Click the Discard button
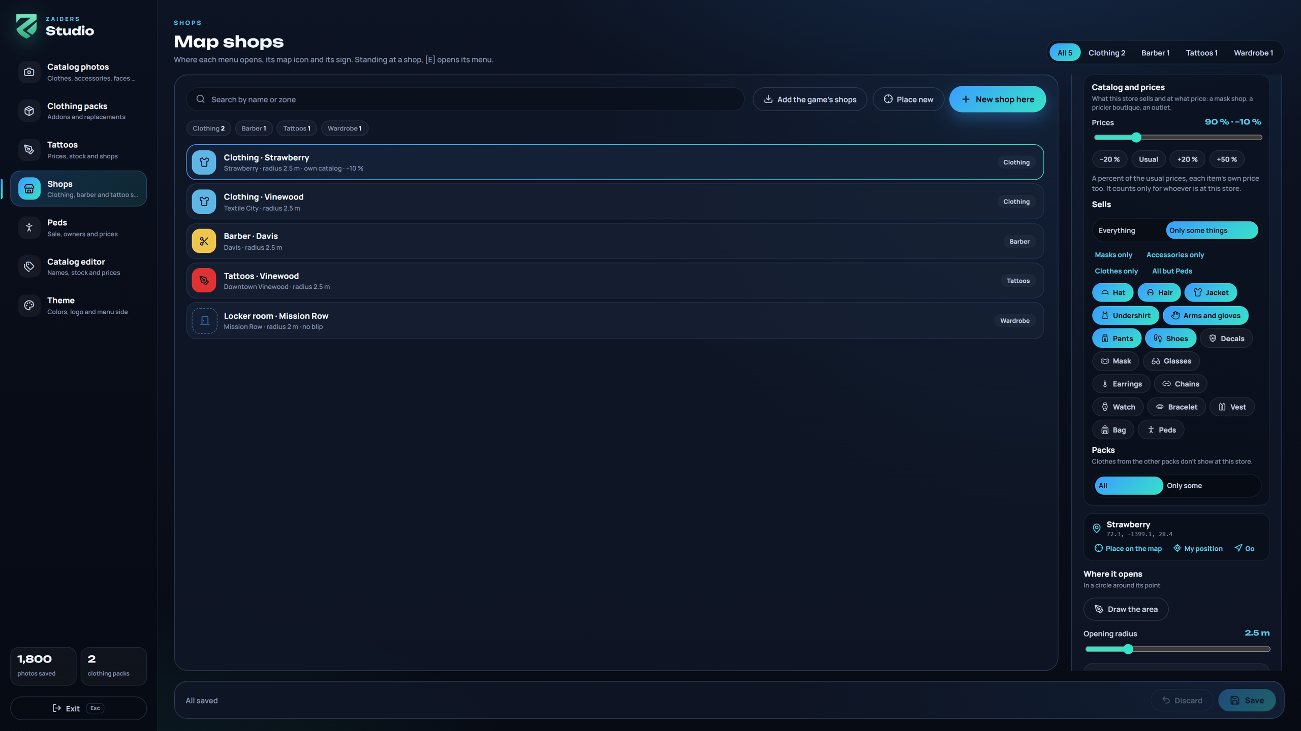The width and height of the screenshot is (1301, 731). tap(1182, 701)
